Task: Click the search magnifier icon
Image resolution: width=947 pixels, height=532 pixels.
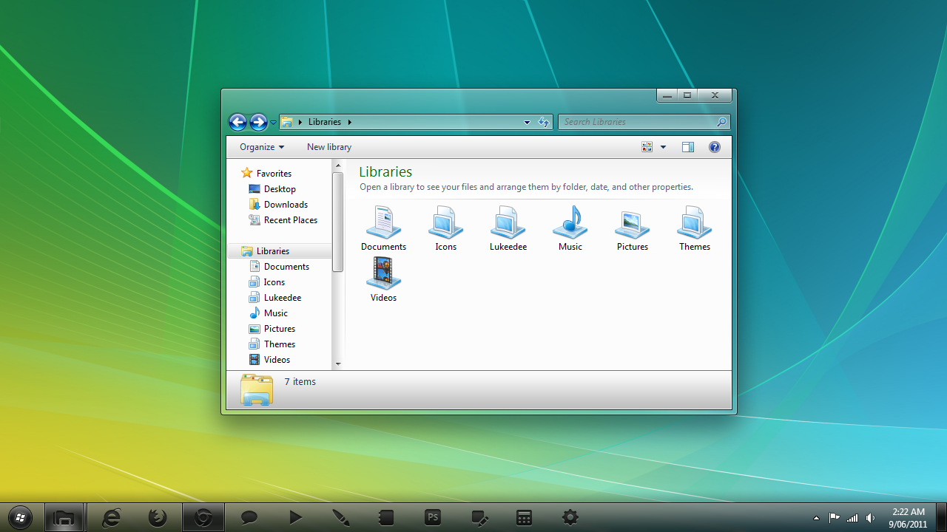Action: (721, 122)
